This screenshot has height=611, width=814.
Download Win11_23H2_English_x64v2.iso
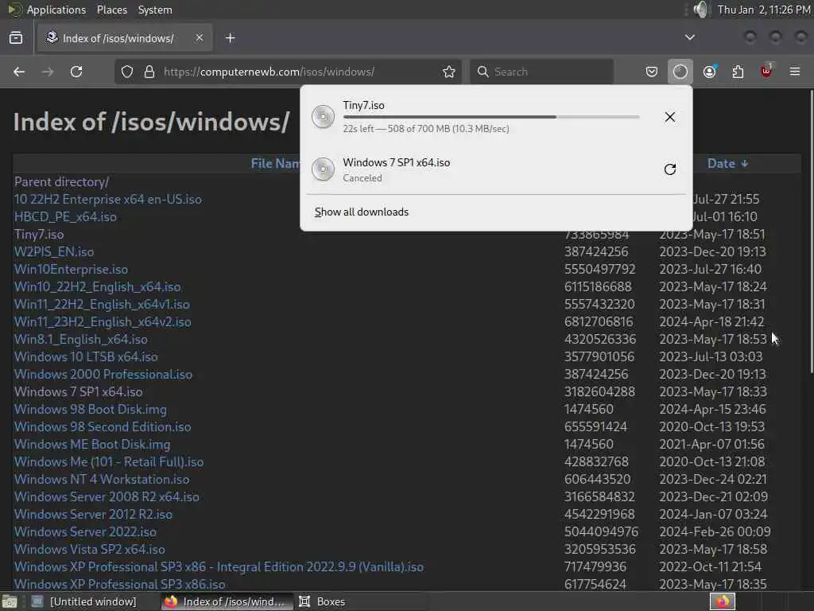click(x=103, y=321)
